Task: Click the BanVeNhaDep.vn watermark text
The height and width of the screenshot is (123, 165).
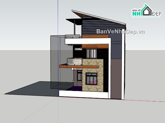Action: (120, 31)
